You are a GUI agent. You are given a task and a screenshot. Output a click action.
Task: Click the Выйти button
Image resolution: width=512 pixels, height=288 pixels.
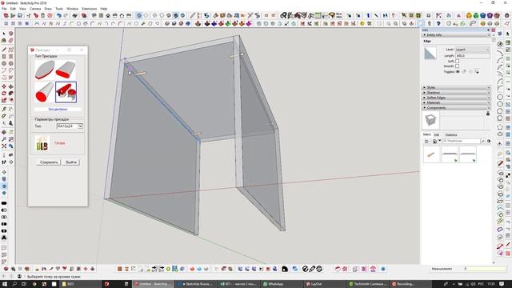[x=71, y=162]
